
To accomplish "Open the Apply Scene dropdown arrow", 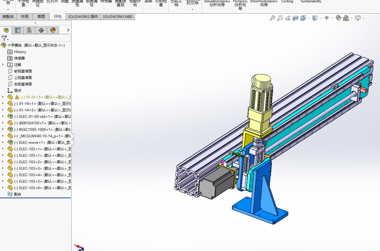I will click(x=352, y=18).
